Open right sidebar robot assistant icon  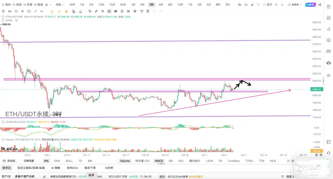pyautogui.click(x=329, y=63)
